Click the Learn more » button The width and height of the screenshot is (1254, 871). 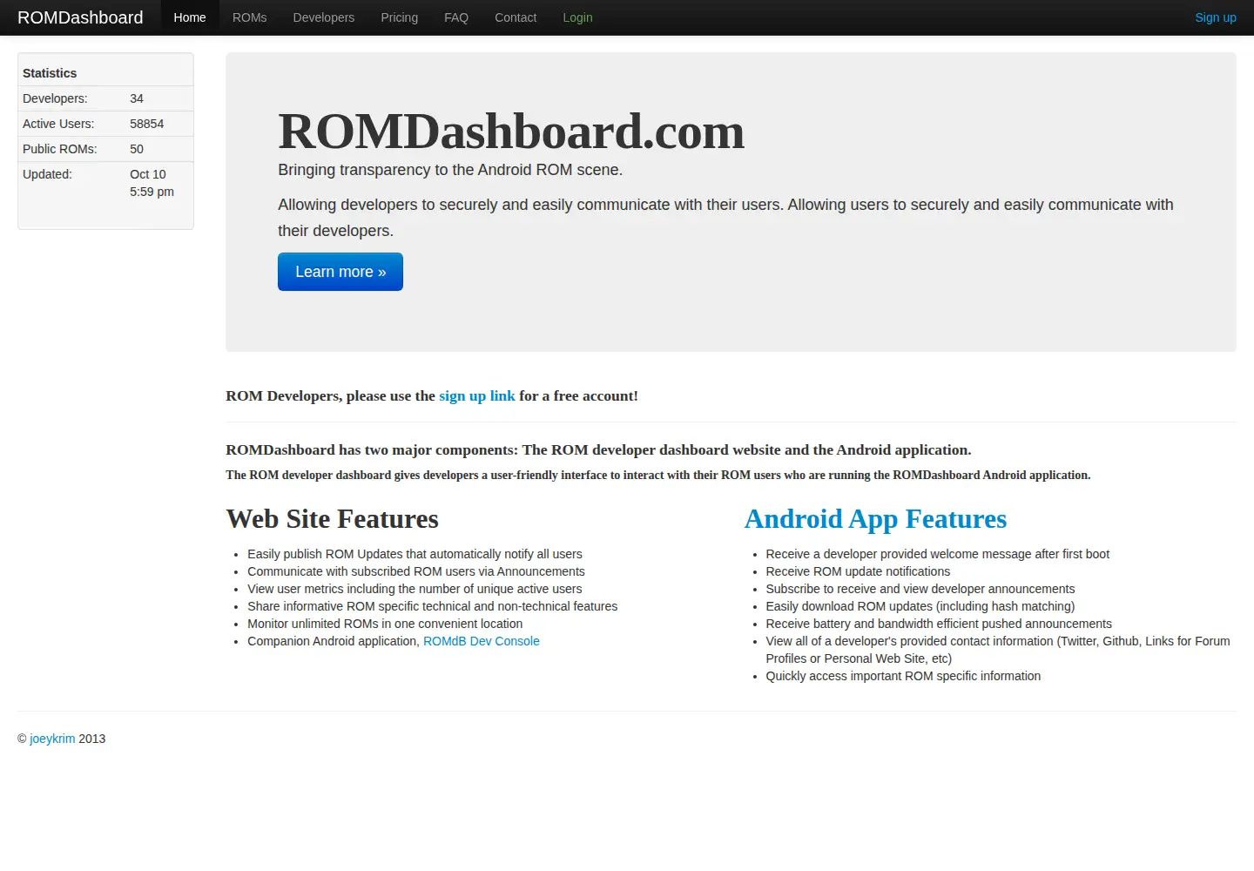click(x=340, y=272)
